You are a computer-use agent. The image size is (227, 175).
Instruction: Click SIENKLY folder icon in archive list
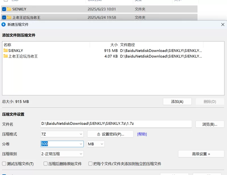click(6, 50)
